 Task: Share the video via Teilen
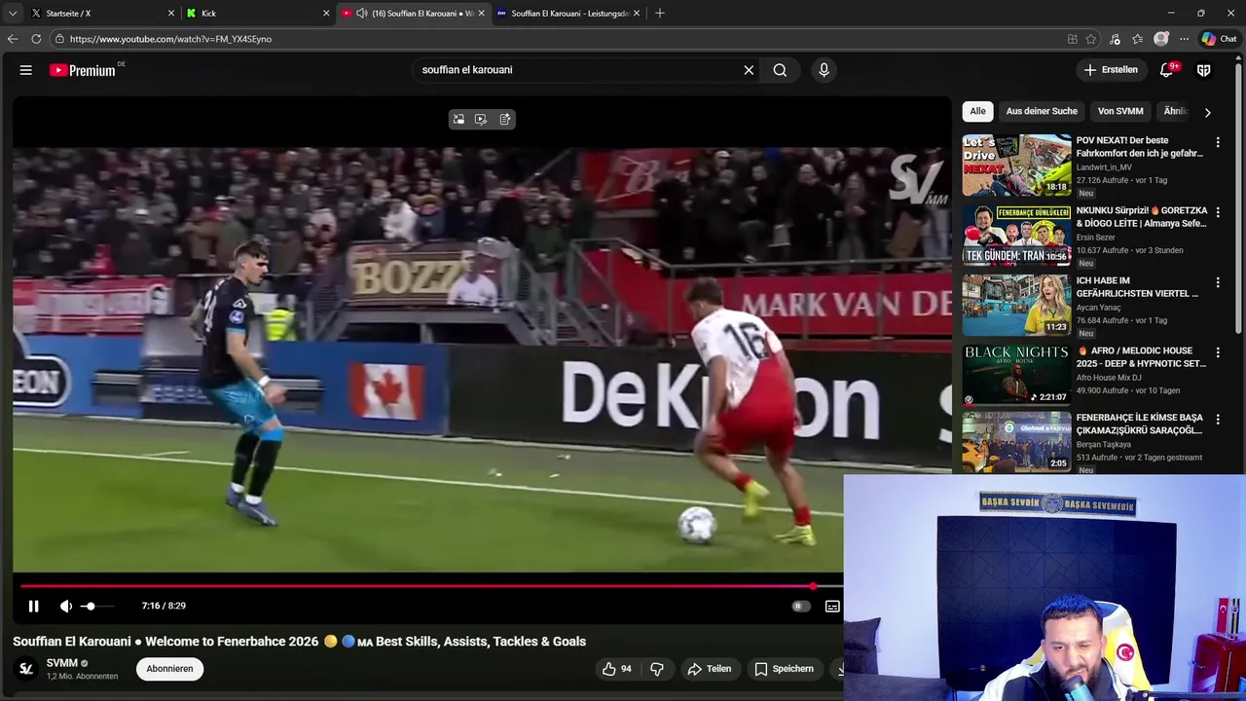[710, 669]
